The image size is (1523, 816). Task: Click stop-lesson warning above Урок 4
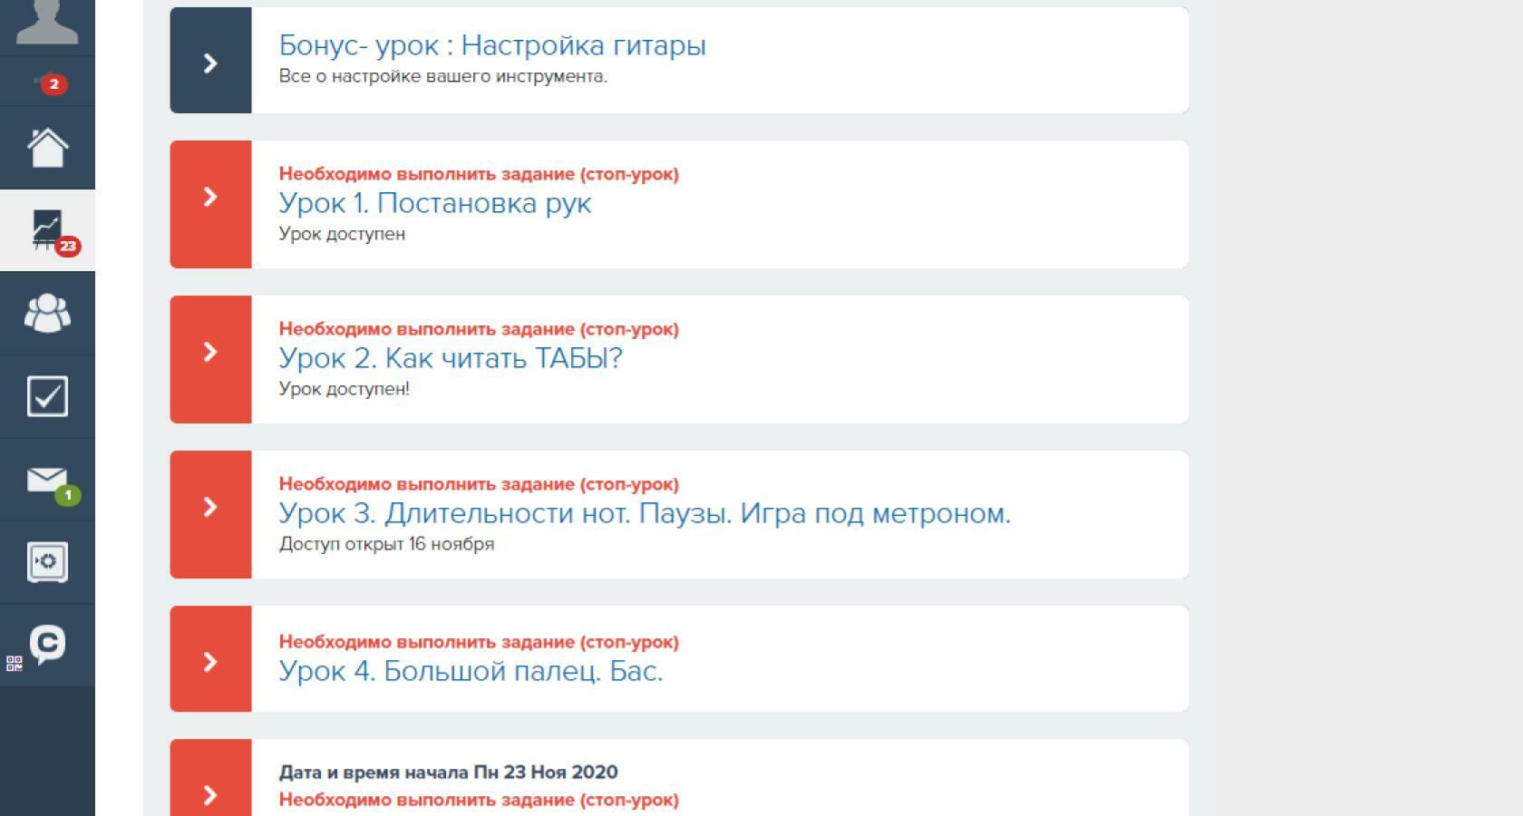[x=479, y=642]
